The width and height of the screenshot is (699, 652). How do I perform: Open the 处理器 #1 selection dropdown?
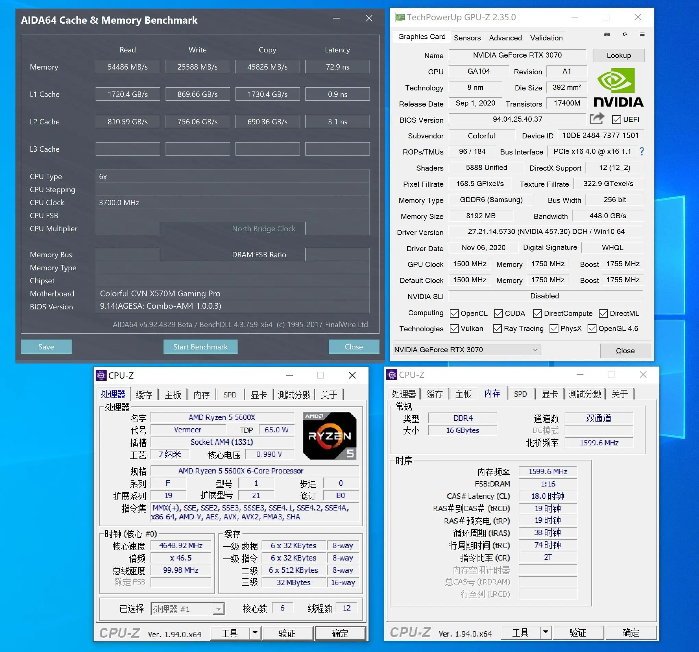tap(188, 609)
